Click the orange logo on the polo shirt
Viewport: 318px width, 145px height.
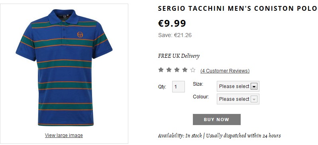click(x=80, y=35)
